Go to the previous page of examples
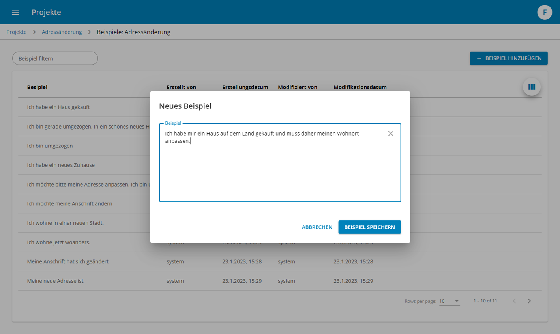The image size is (560, 334). 514,301
